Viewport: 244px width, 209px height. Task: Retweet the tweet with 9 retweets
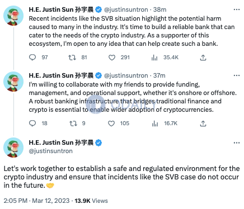[x=73, y=123]
